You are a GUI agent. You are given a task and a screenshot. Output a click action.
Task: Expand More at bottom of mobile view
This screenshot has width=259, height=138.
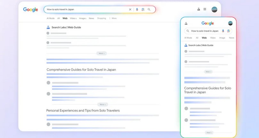[x=209, y=133]
